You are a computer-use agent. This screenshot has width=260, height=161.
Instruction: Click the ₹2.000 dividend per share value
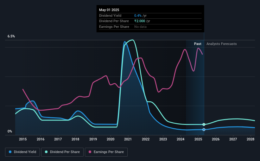(x=140, y=21)
